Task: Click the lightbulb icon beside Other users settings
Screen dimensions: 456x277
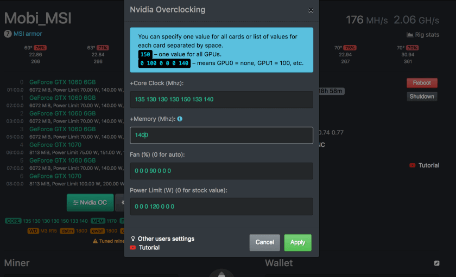Action: (x=133, y=239)
